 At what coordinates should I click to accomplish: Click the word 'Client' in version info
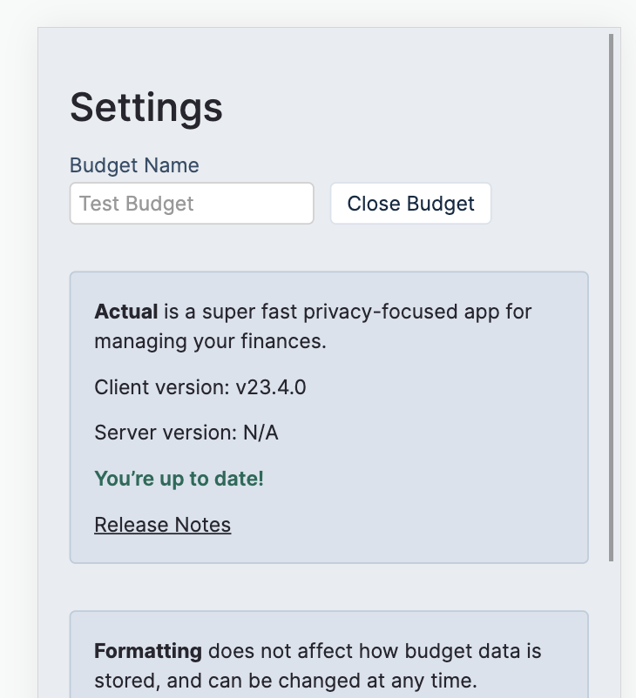pyautogui.click(x=120, y=387)
